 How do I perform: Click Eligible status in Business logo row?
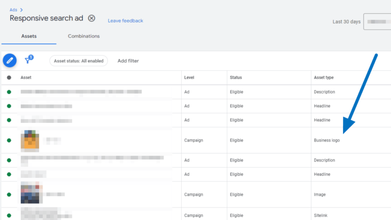pos(236,140)
